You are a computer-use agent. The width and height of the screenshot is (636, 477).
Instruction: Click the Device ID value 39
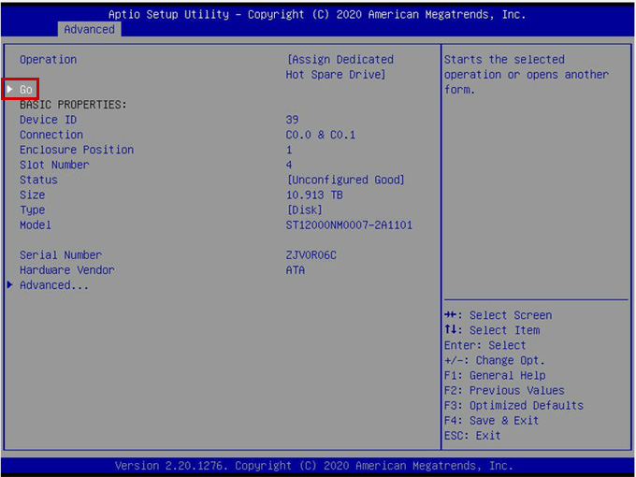[293, 120]
